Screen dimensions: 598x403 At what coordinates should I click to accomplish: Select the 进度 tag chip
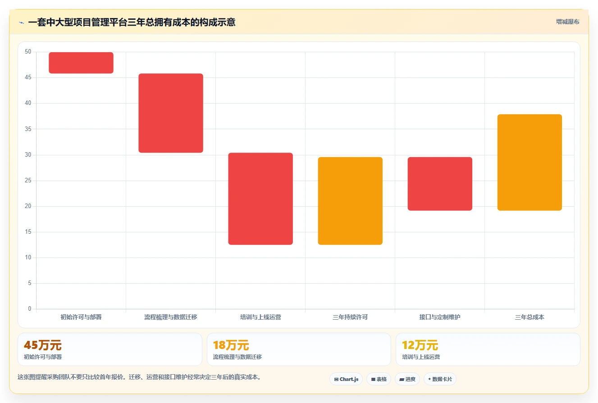(407, 379)
